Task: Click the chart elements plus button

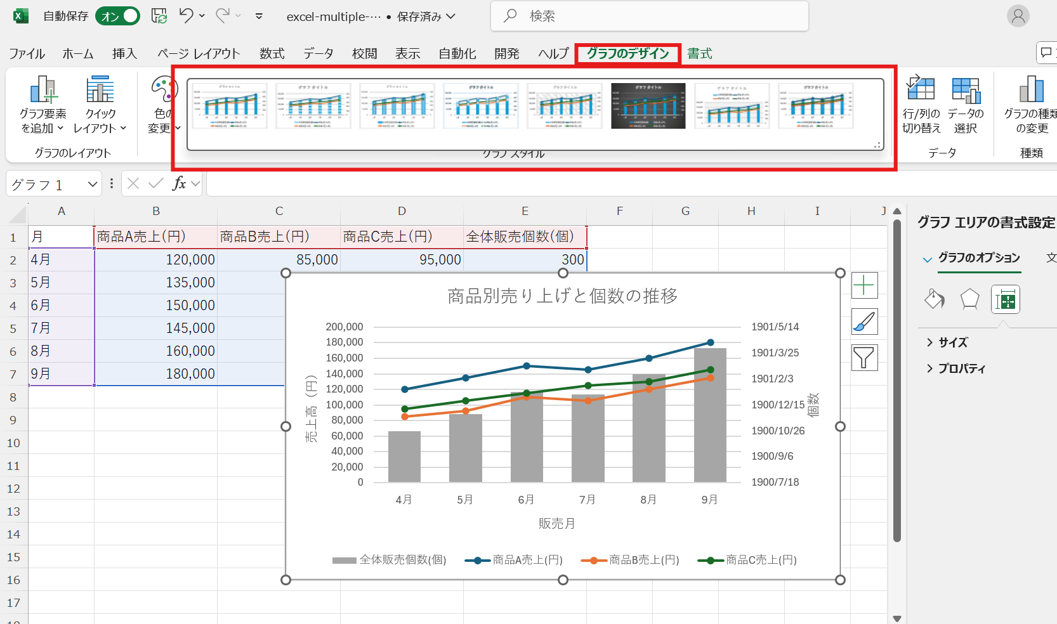Action: click(864, 285)
